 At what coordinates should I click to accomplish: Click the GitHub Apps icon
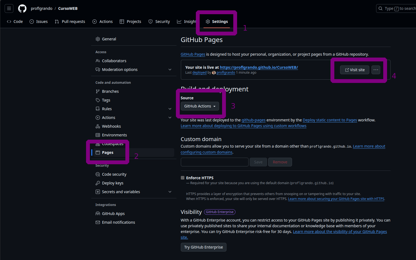point(98,214)
